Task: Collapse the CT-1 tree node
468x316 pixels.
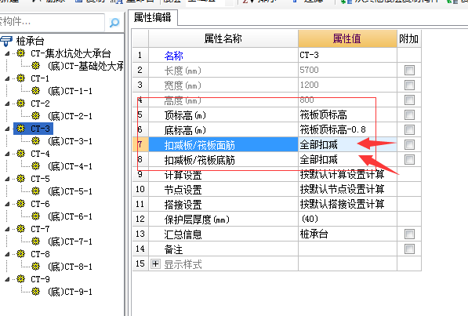Action: pos(8,79)
